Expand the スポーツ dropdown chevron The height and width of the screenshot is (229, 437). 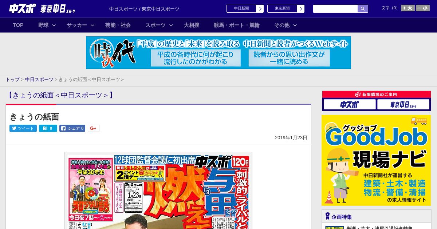point(171,25)
